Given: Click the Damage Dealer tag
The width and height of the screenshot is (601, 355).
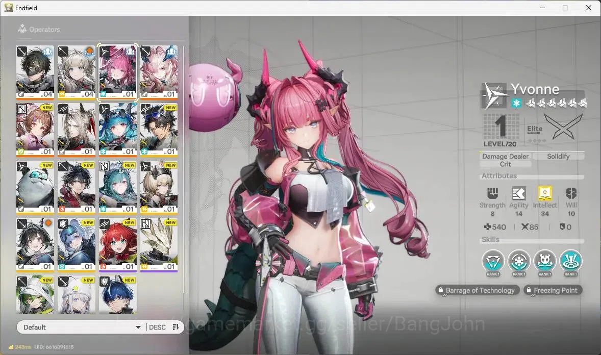Looking at the screenshot, I should click(505, 157).
